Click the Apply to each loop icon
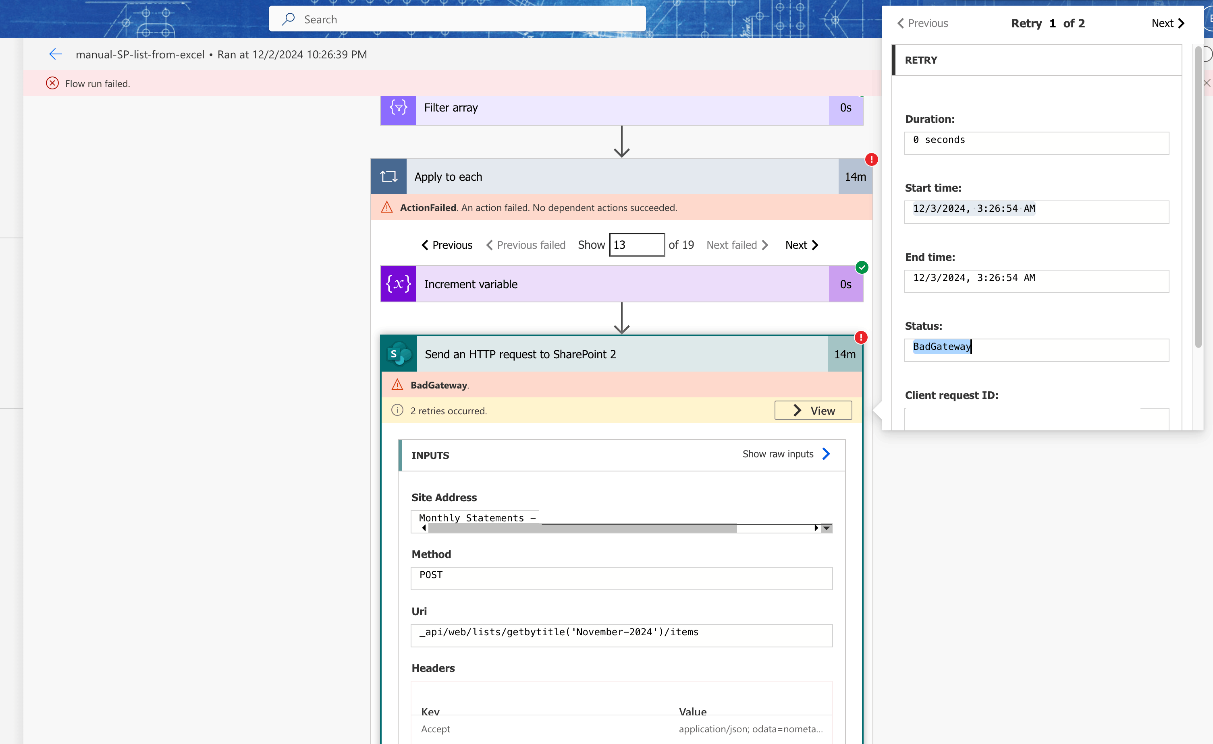 pyautogui.click(x=388, y=177)
